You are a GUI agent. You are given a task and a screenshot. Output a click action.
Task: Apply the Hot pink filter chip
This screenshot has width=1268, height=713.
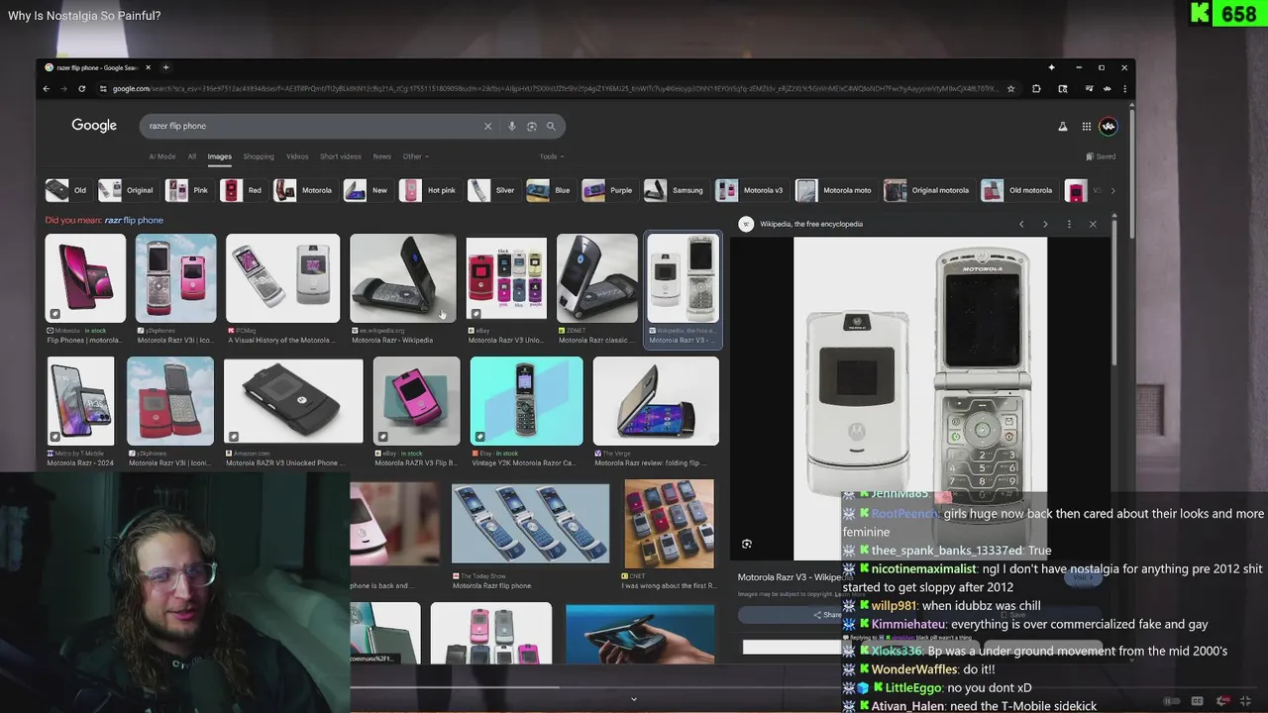point(429,190)
